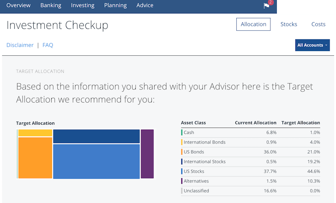Select the International Stocks dark blue block
Screen dimensions: 336x203
click(x=96, y=136)
